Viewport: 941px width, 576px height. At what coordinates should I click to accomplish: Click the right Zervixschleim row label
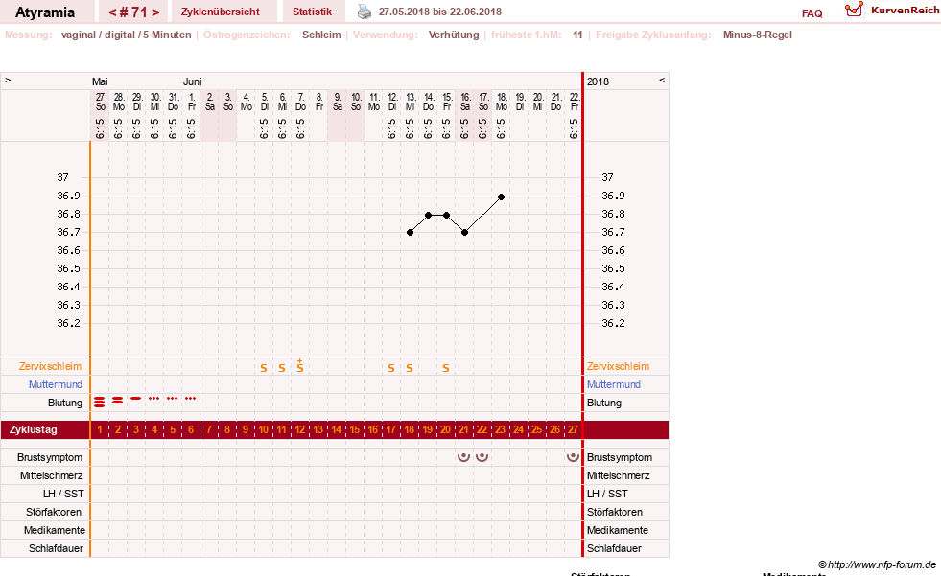click(x=618, y=366)
